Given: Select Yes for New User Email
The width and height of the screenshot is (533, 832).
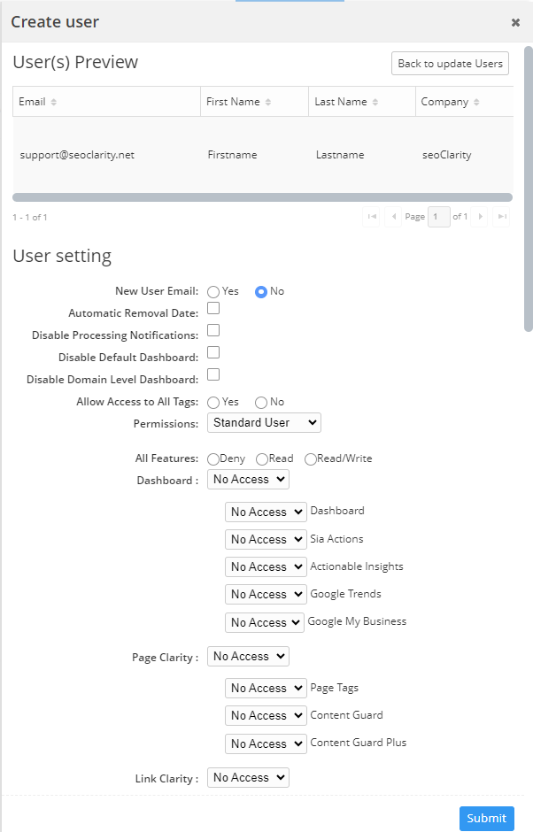Looking at the screenshot, I should (213, 292).
